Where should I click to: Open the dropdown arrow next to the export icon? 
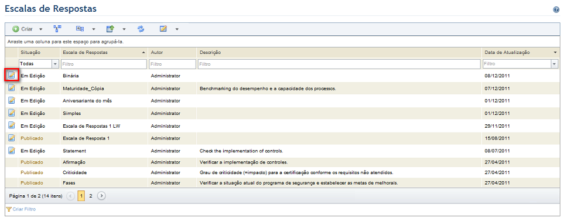click(x=124, y=29)
